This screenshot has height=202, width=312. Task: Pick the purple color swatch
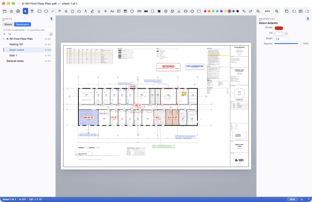(221, 11)
